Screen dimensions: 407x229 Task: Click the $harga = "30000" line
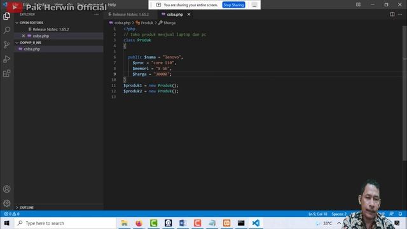(x=152, y=74)
